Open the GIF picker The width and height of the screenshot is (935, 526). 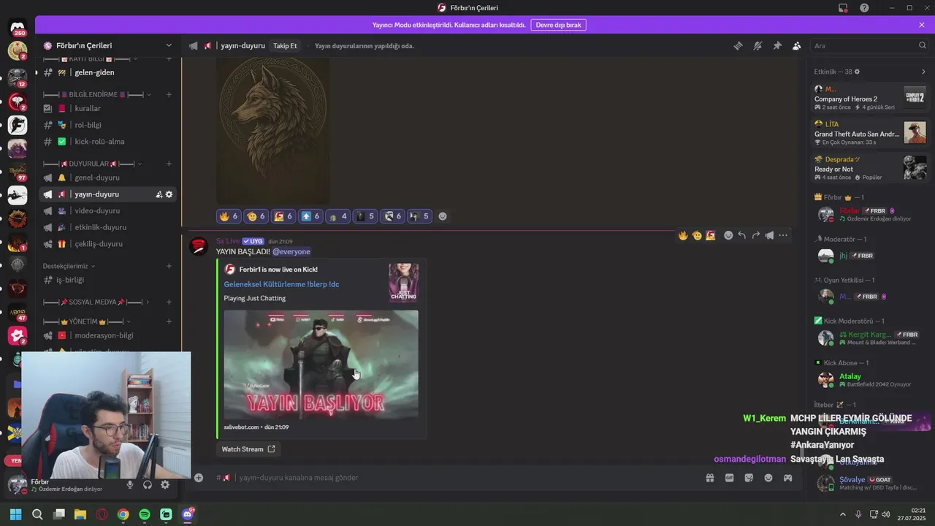point(729,478)
